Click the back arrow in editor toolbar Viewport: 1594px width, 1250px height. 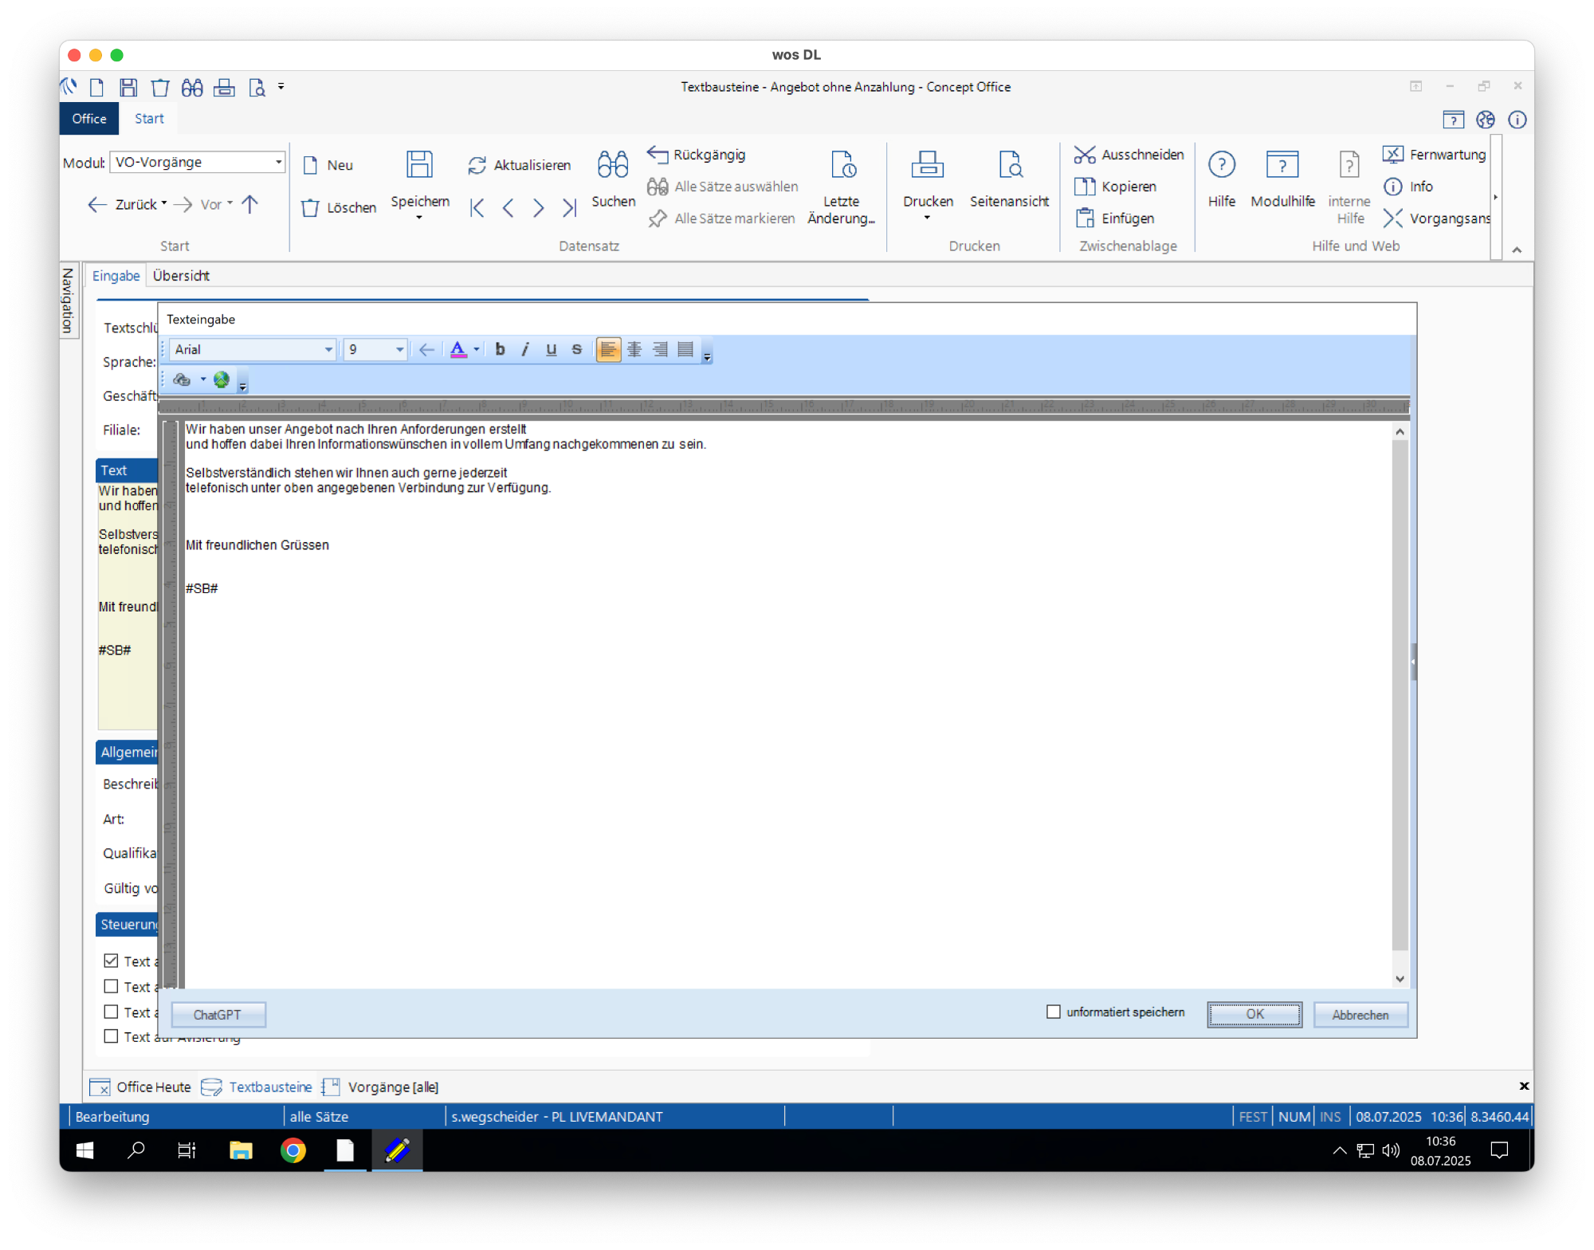426,349
